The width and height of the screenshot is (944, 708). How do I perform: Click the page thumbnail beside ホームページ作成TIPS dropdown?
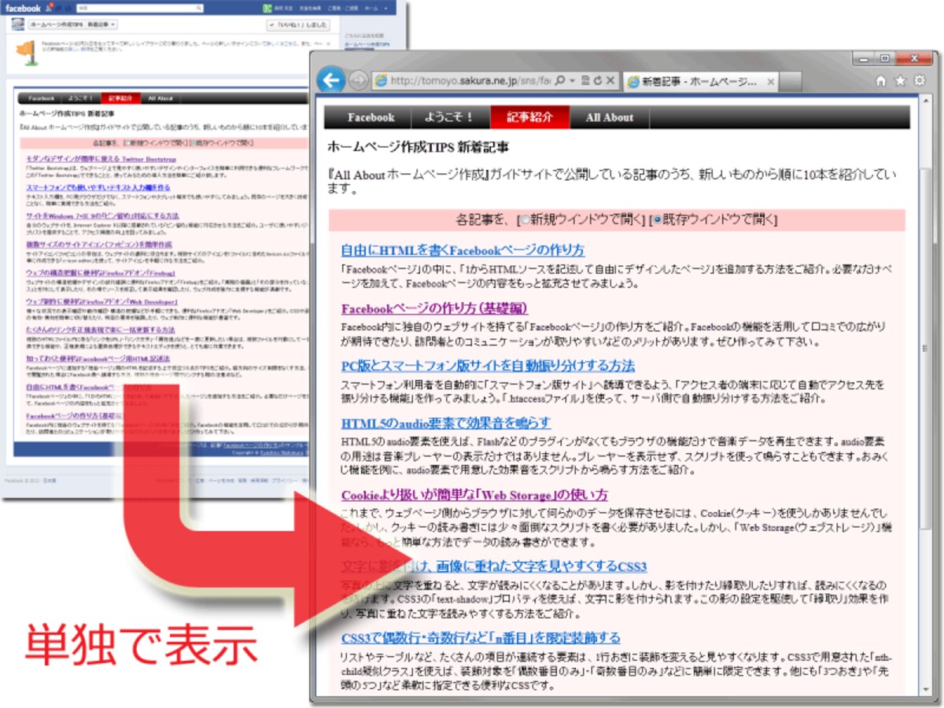click(17, 24)
